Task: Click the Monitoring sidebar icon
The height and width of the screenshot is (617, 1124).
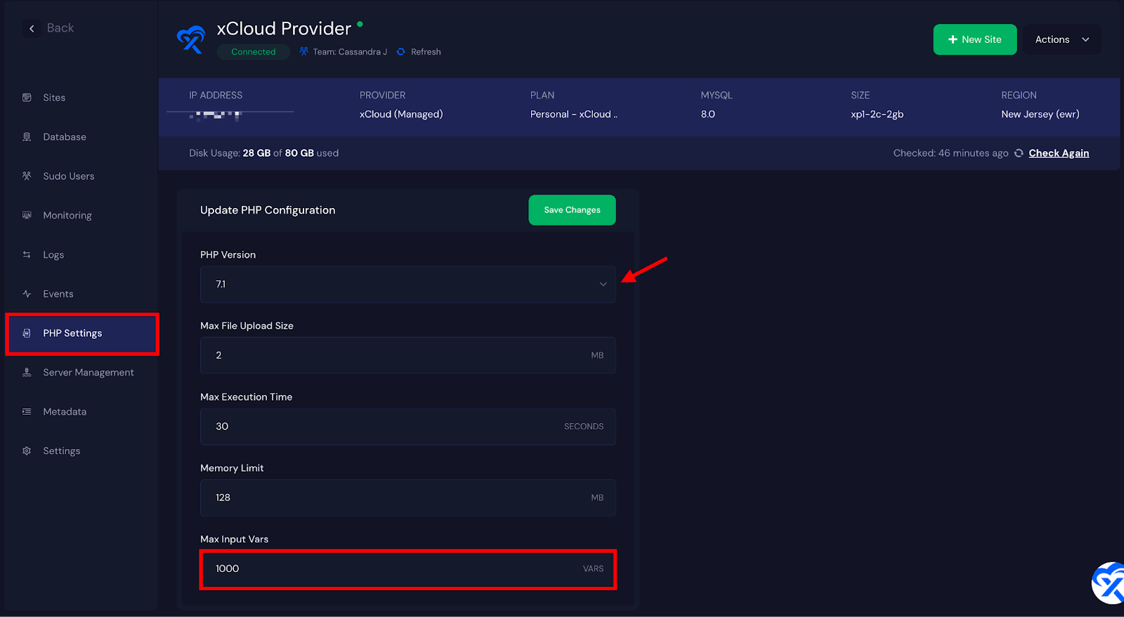Action: point(27,215)
